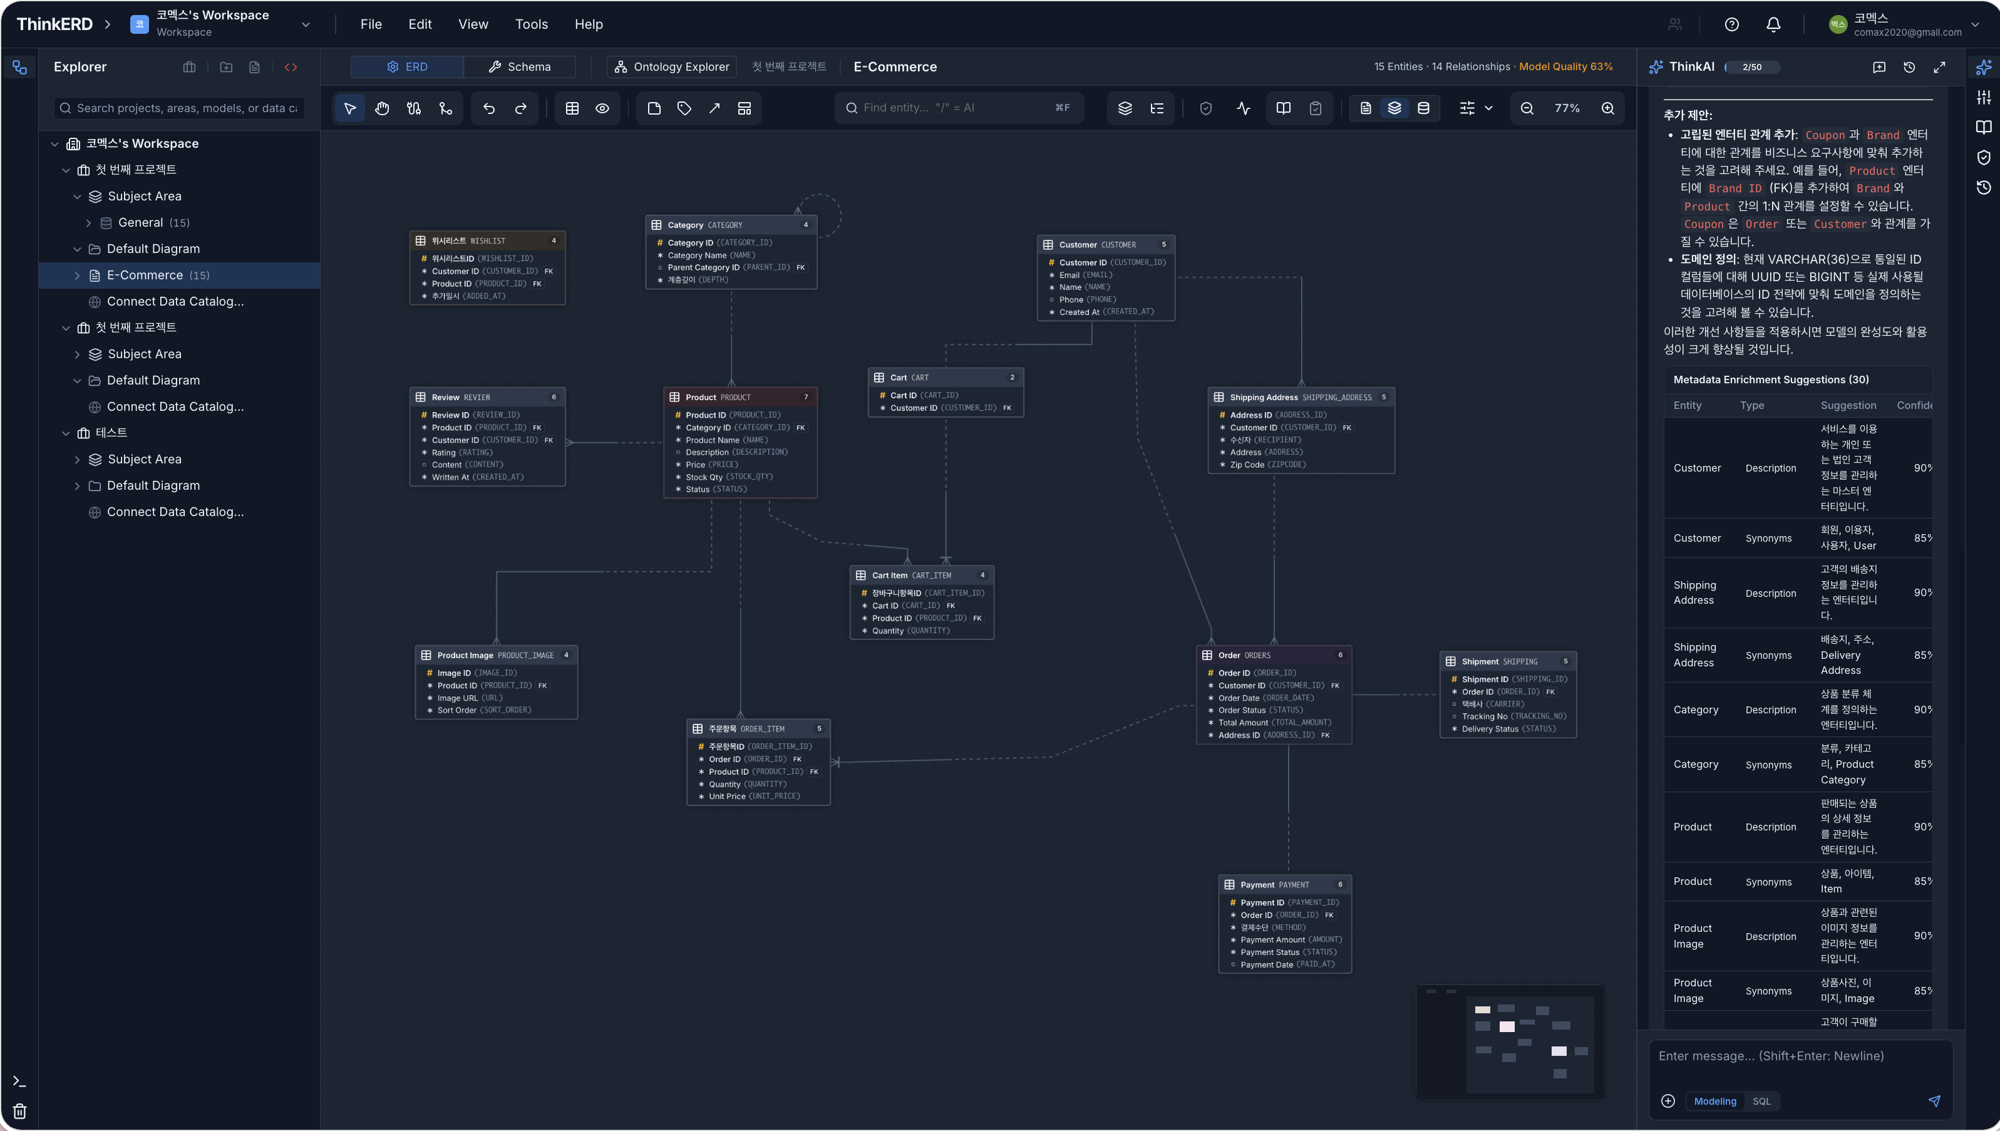Click the 77% zoom level indicator
The width and height of the screenshot is (2000, 1131).
(1567, 108)
